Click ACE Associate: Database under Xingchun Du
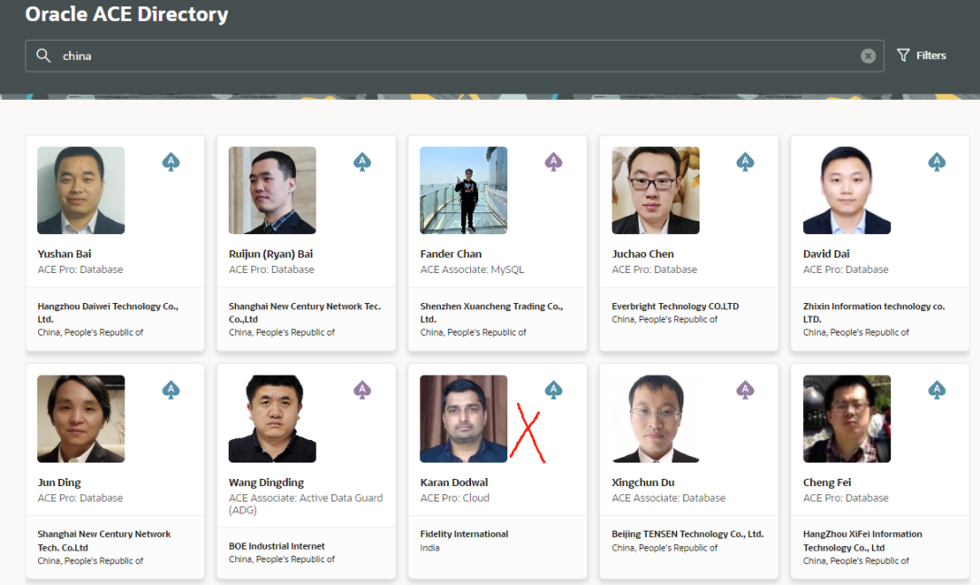 (668, 498)
